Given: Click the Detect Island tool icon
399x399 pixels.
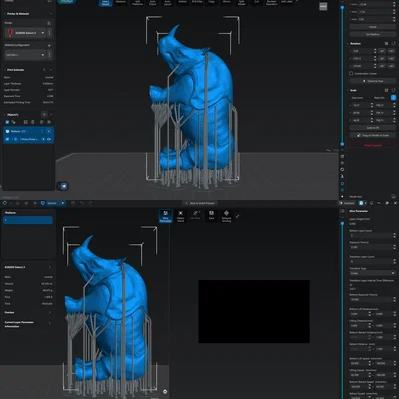Looking at the screenshot, I should pyautogui.click(x=180, y=216).
